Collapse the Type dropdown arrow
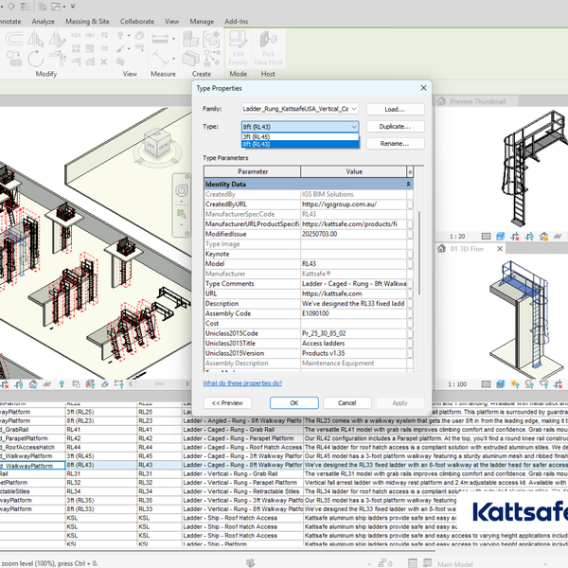The image size is (568, 568). 354,127
